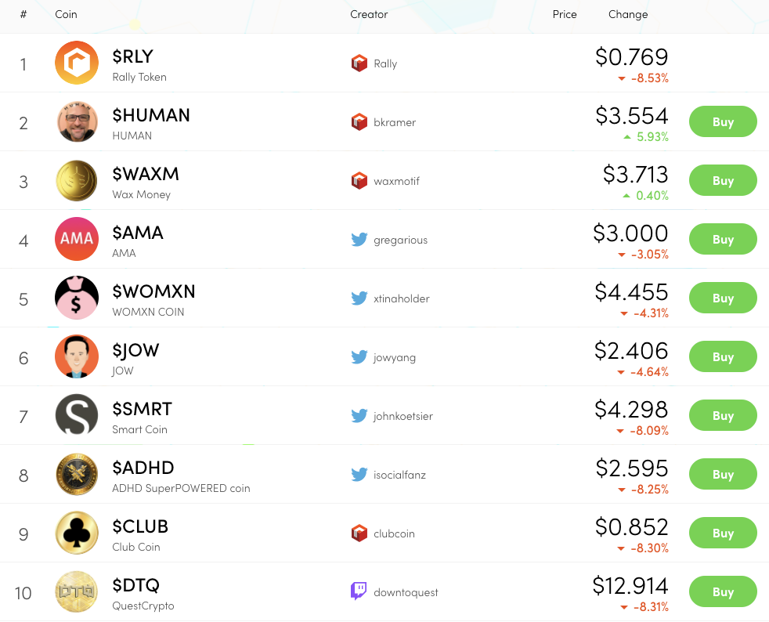Sort by the Change column header
Viewport: 769px width, 622px height.
tap(628, 14)
